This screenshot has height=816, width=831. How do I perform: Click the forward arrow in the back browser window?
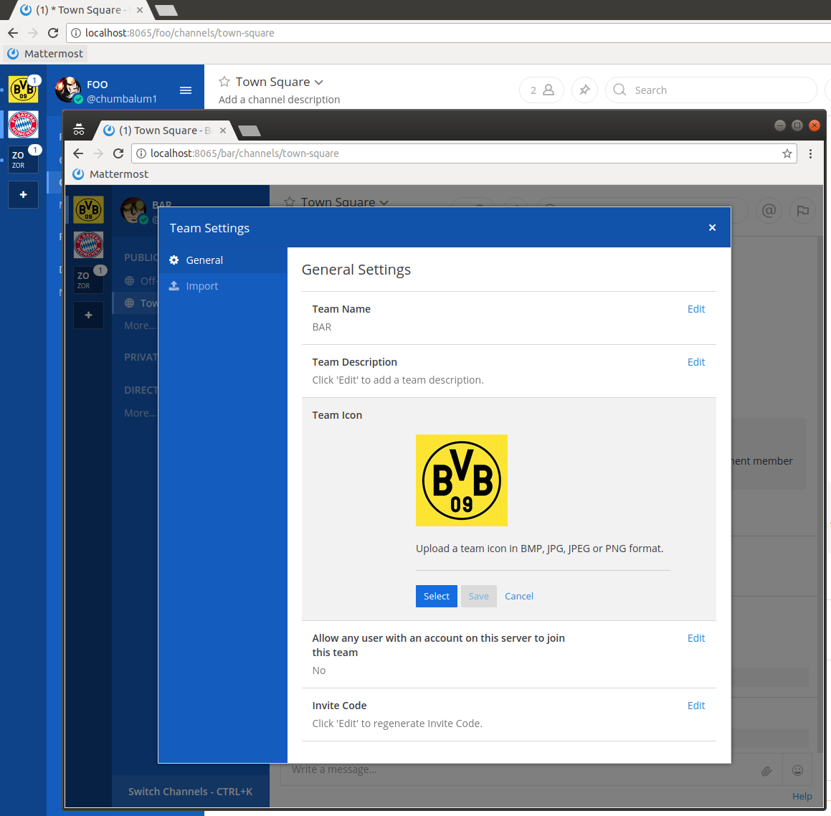click(x=33, y=33)
